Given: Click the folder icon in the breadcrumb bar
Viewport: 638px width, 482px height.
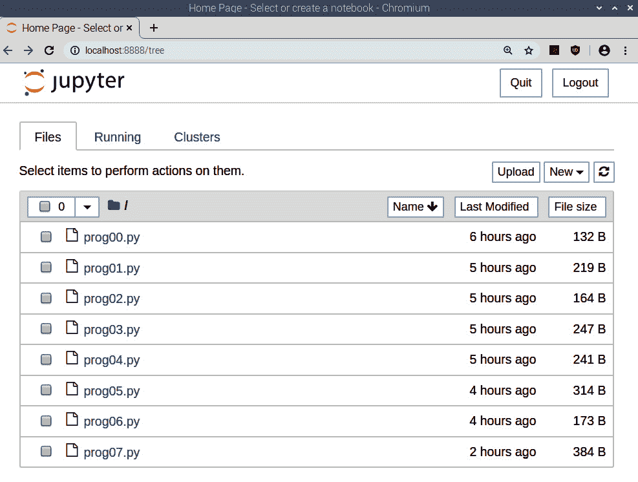Looking at the screenshot, I should coord(114,204).
